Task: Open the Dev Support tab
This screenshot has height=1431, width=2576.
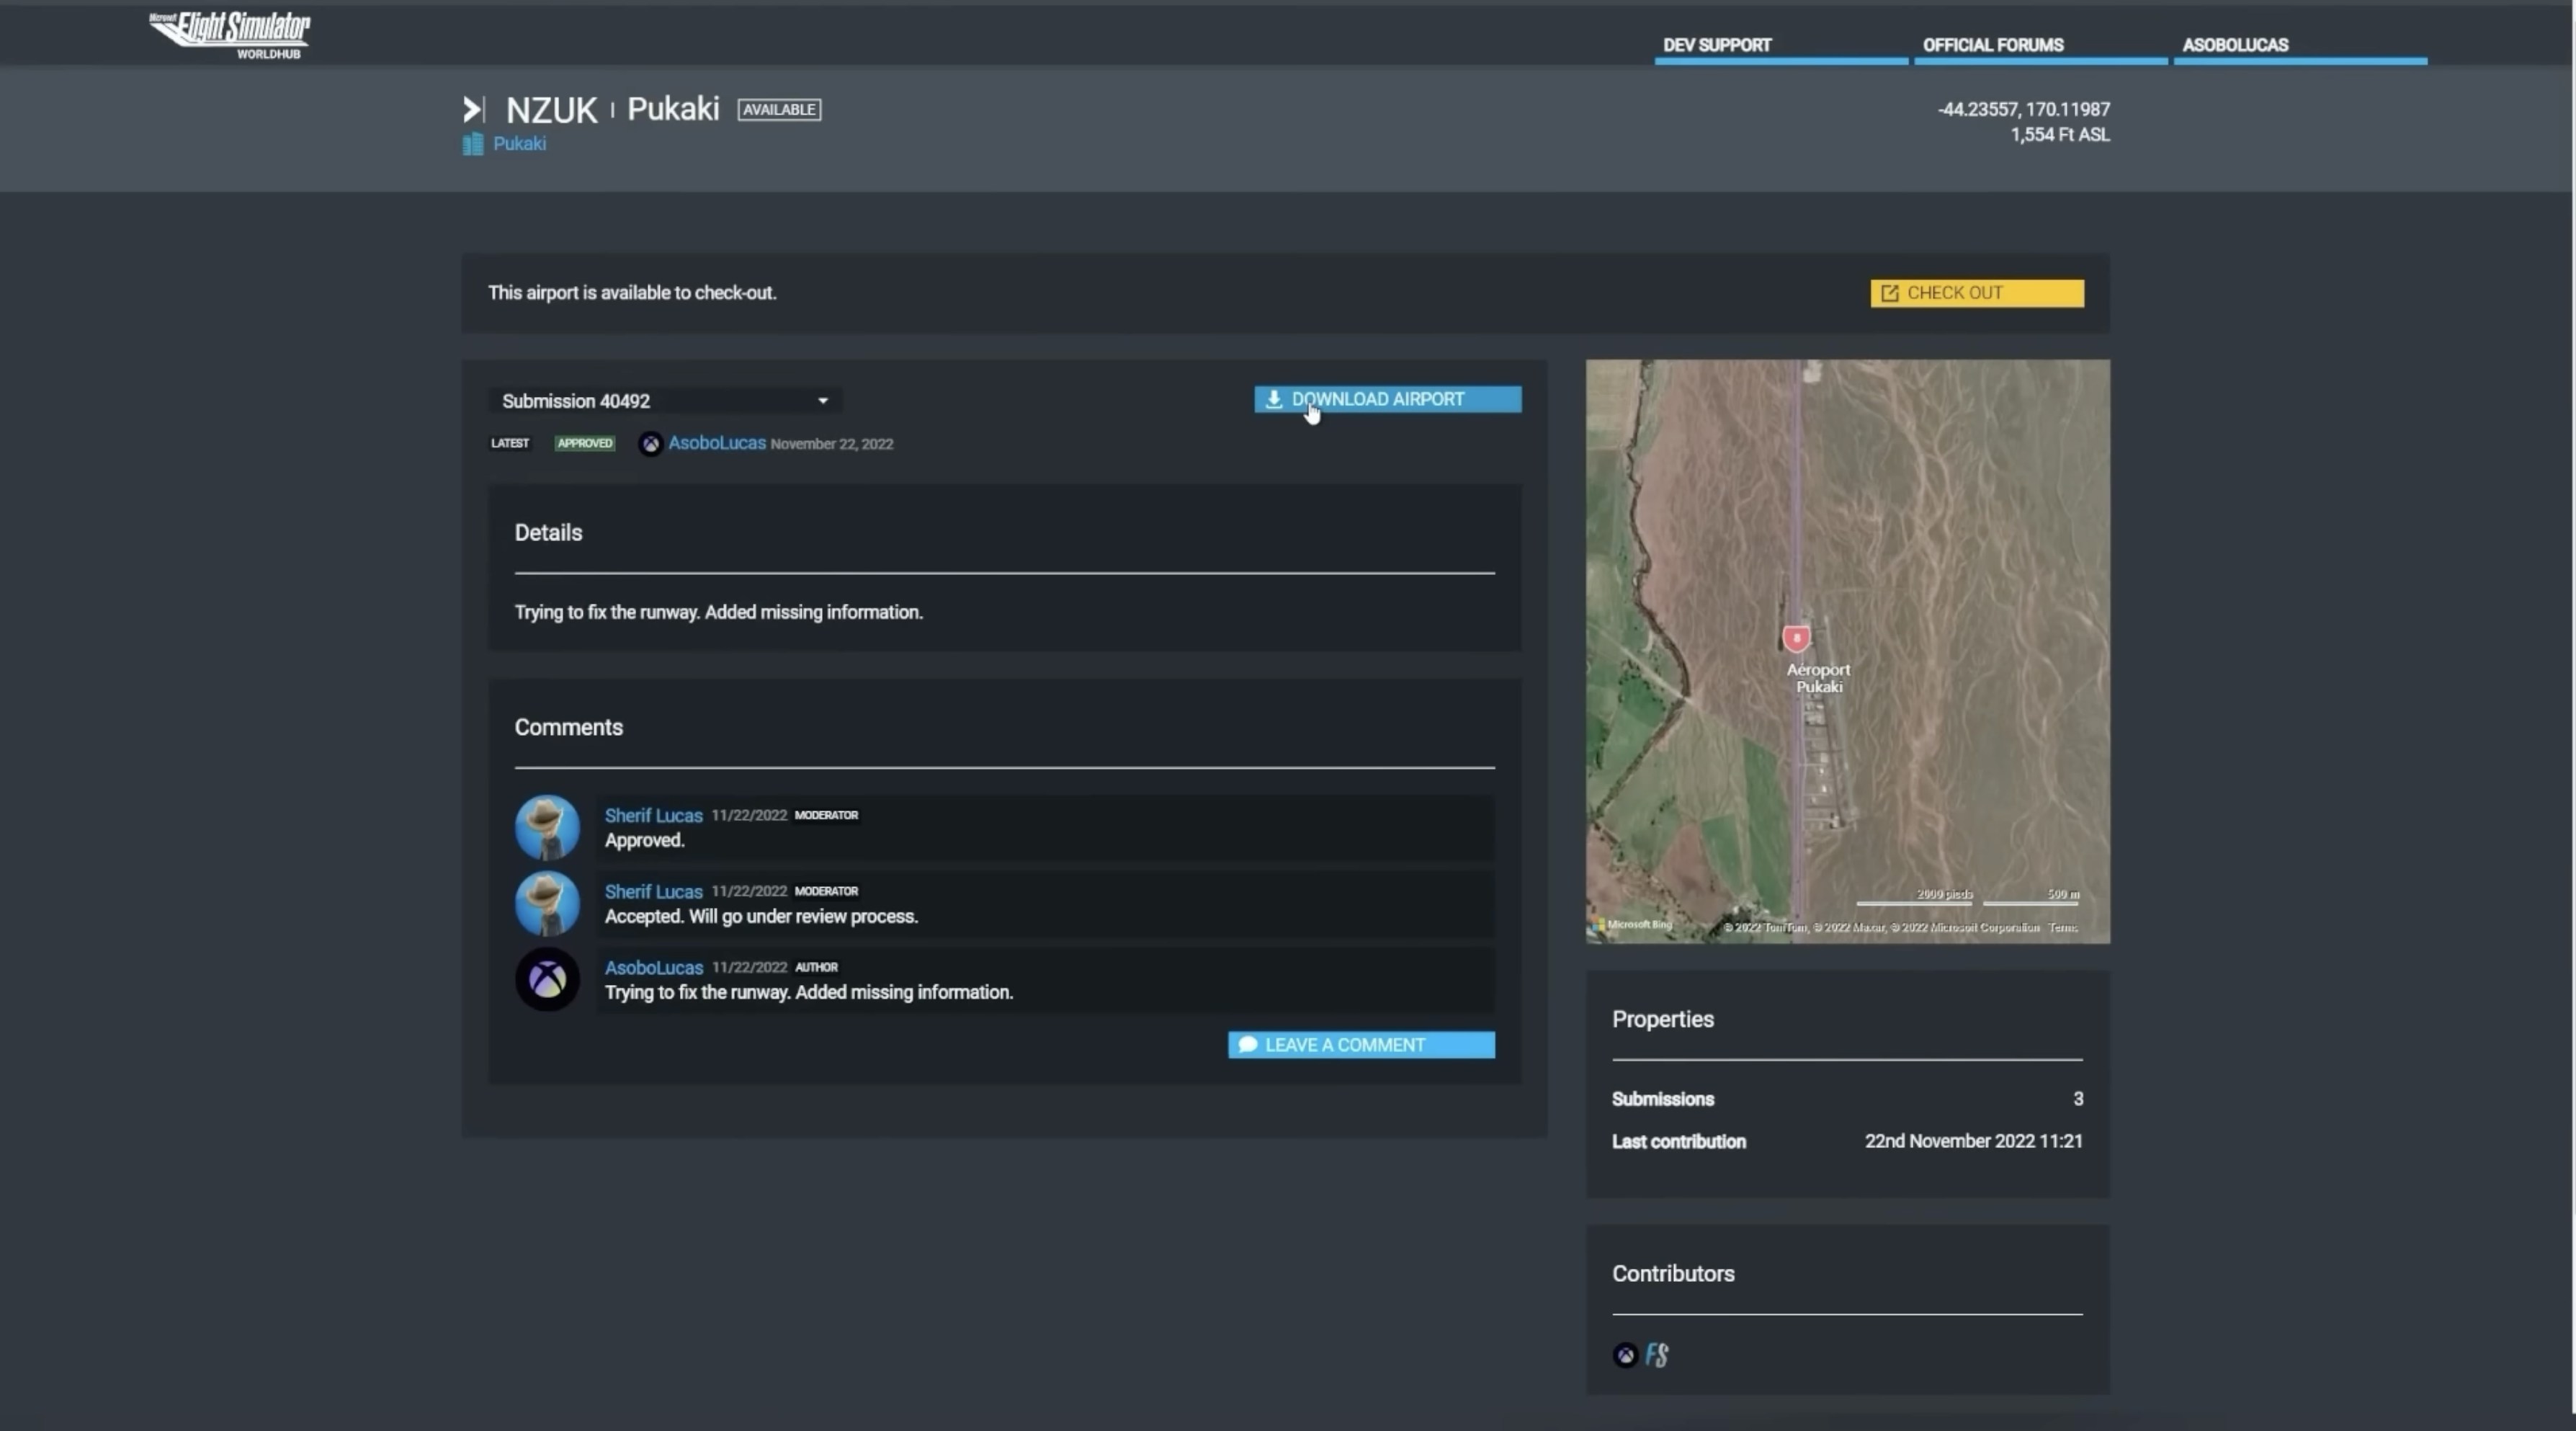Action: (1717, 45)
